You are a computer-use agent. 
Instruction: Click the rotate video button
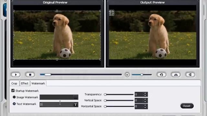tap(161, 75)
